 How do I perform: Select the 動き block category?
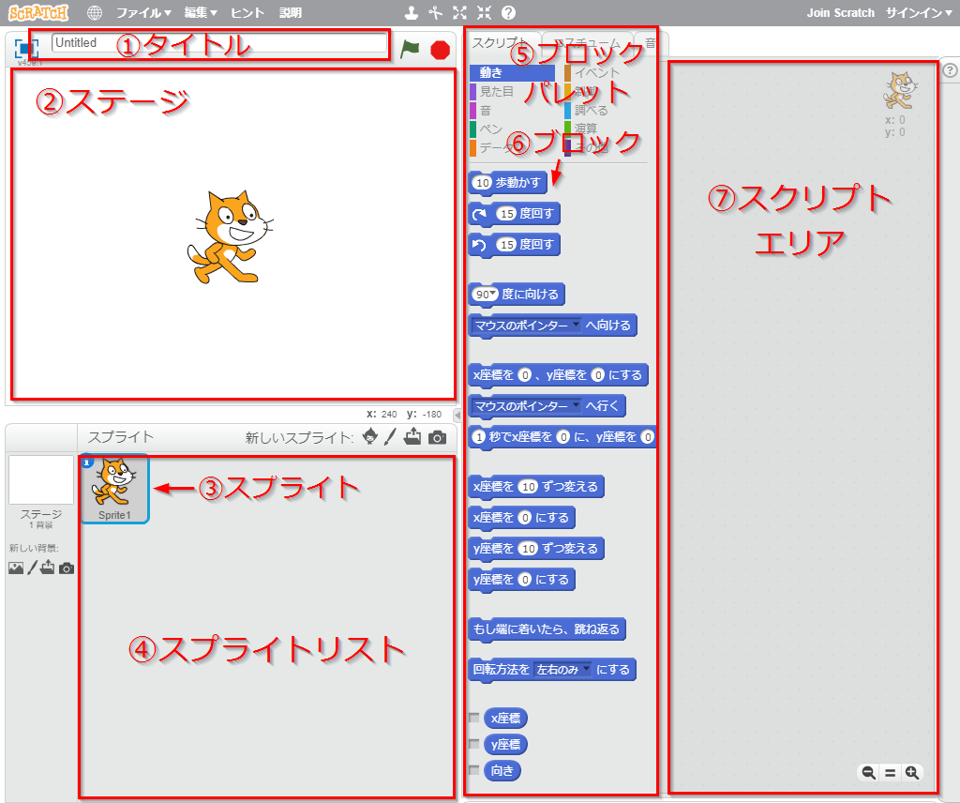511,73
